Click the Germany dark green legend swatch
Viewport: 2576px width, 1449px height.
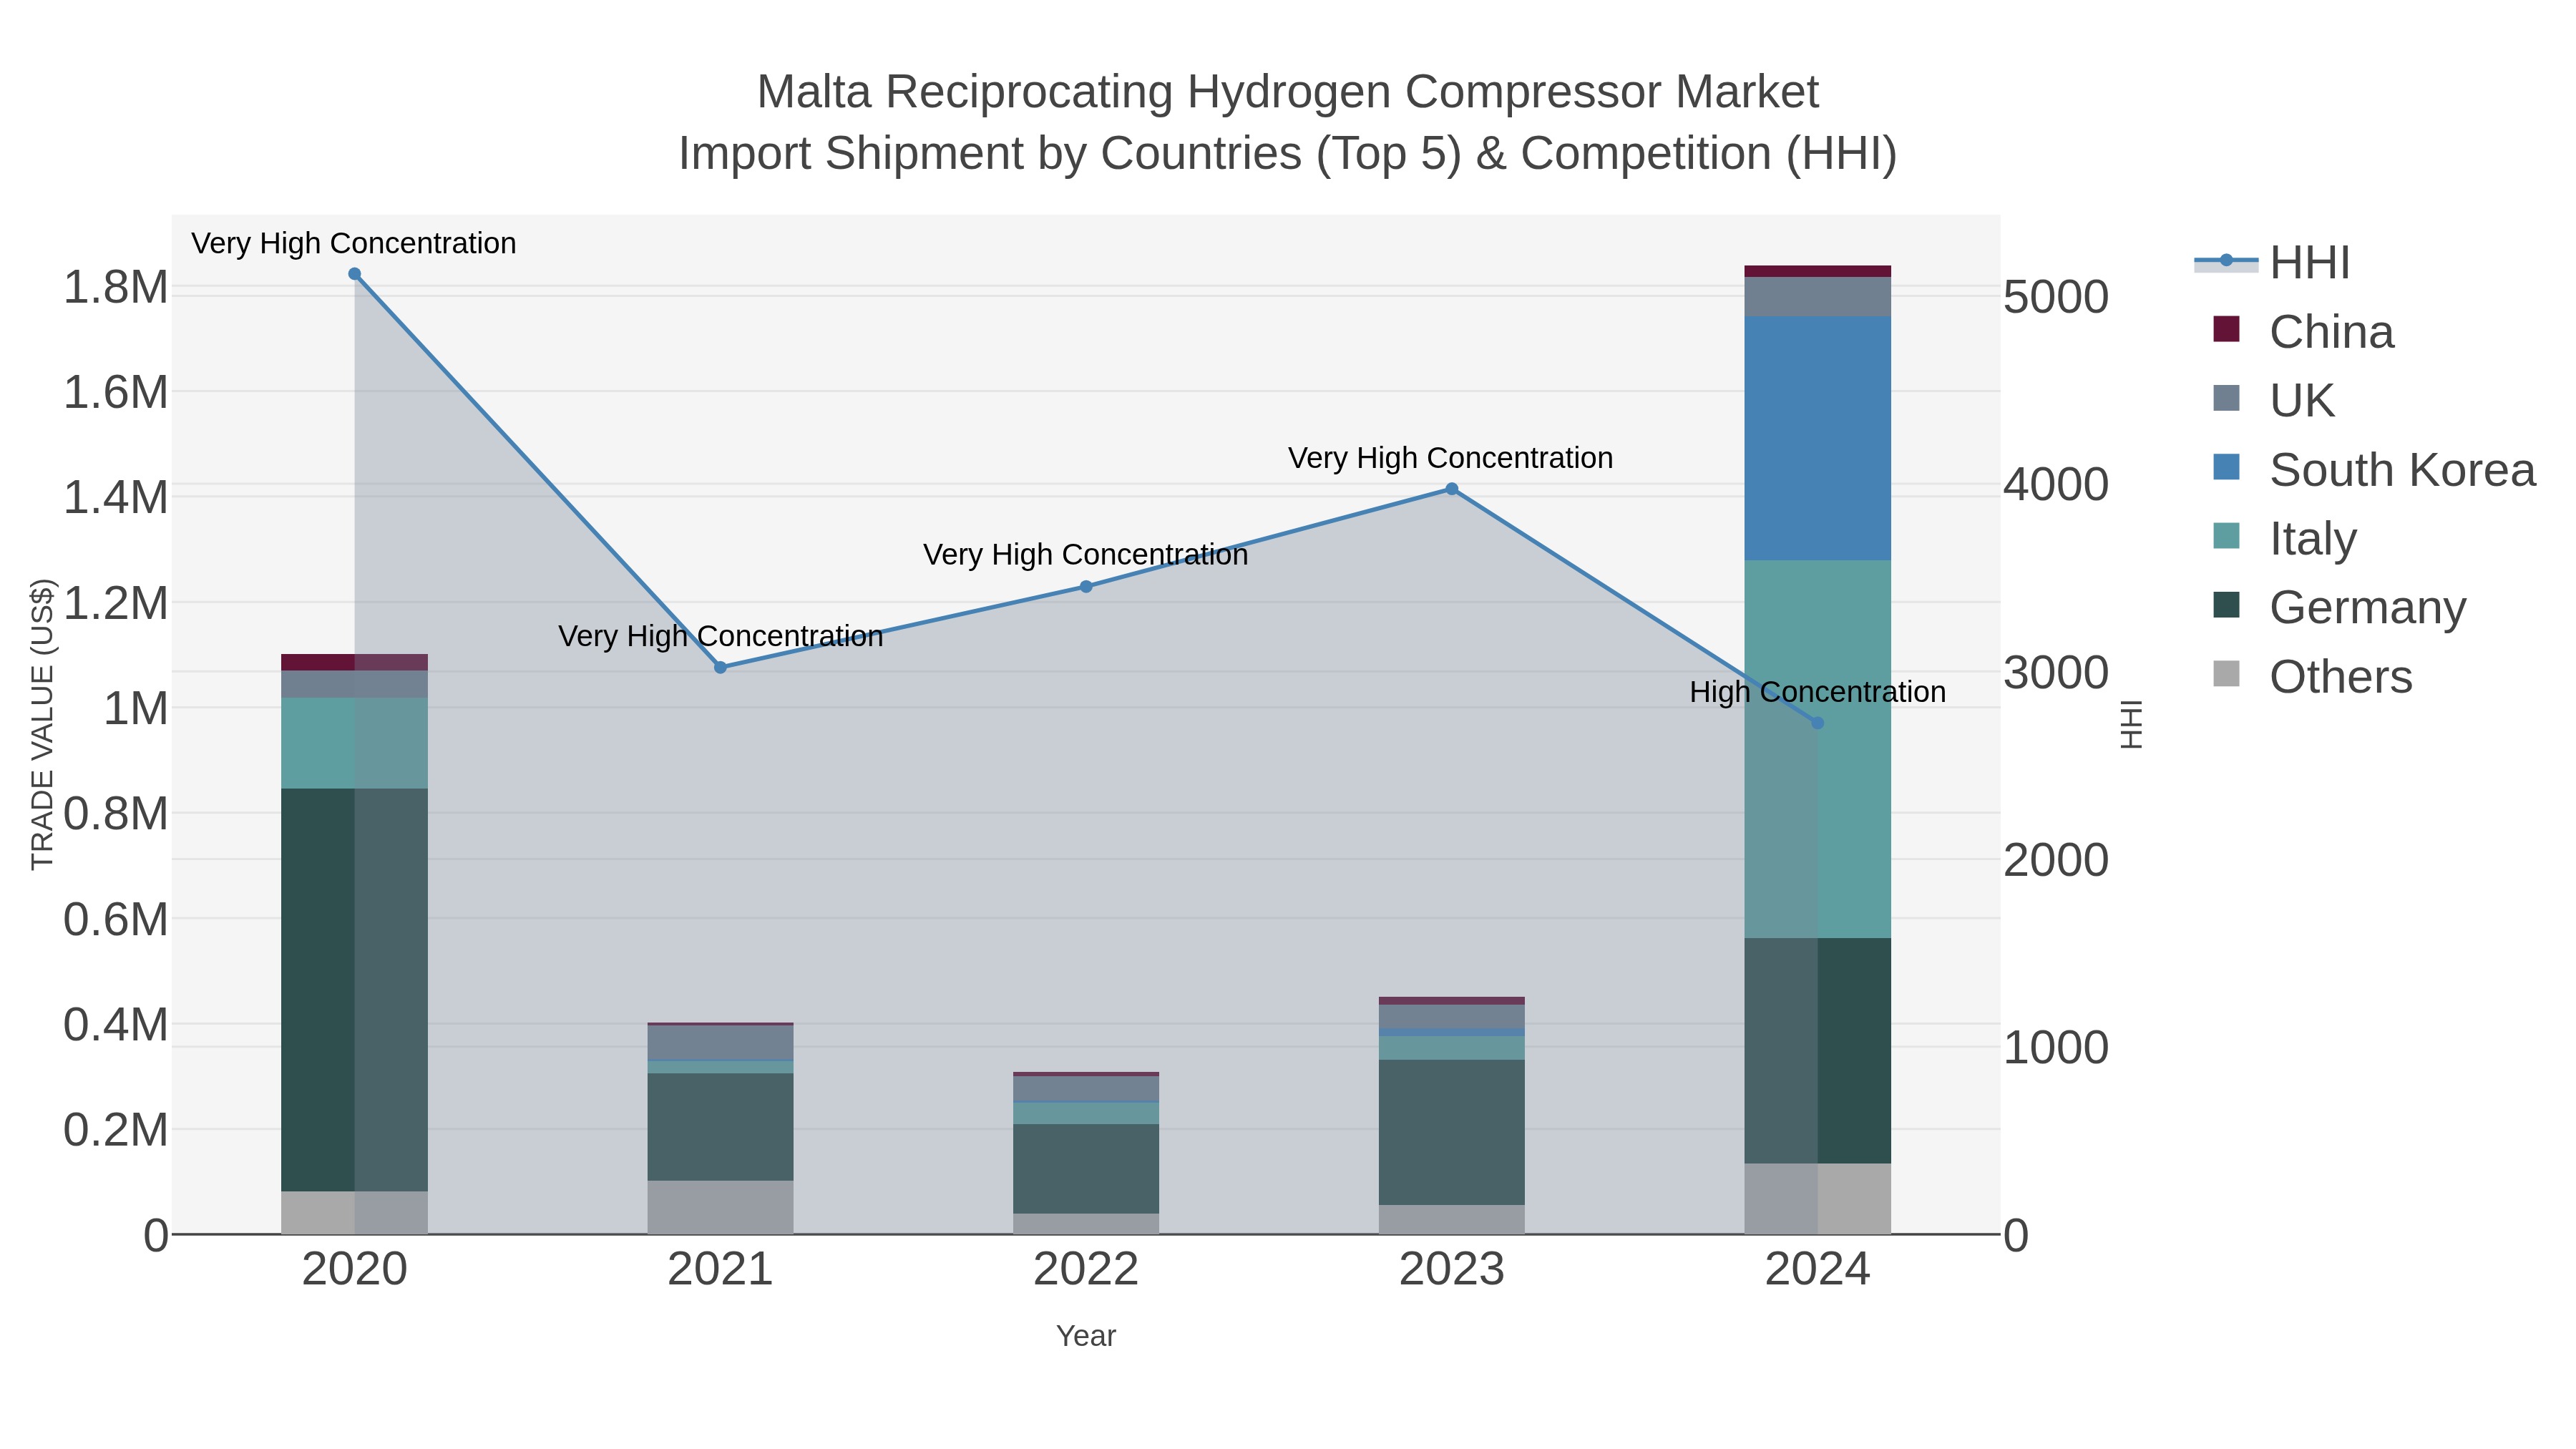[x=2226, y=605]
